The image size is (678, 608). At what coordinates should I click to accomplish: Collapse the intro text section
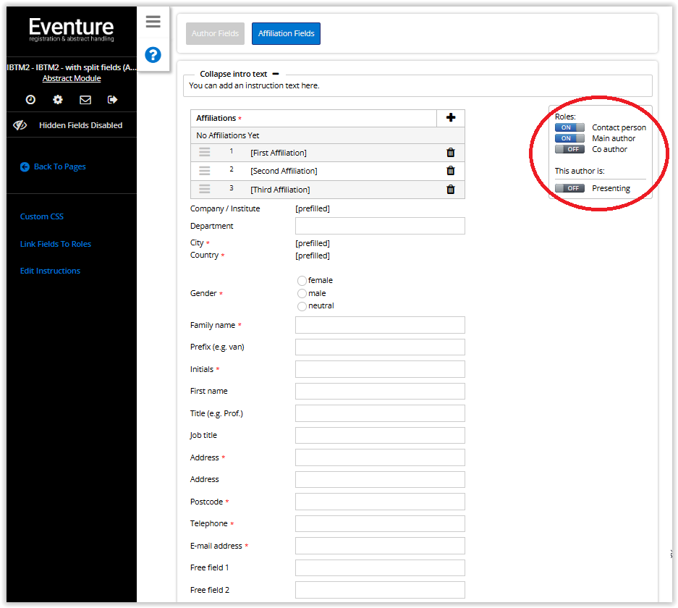276,74
